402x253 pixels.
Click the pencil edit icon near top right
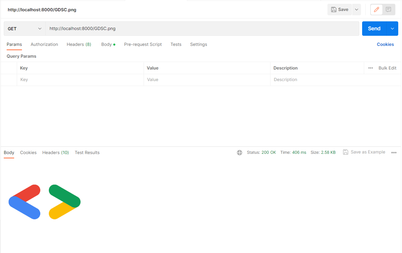click(376, 10)
